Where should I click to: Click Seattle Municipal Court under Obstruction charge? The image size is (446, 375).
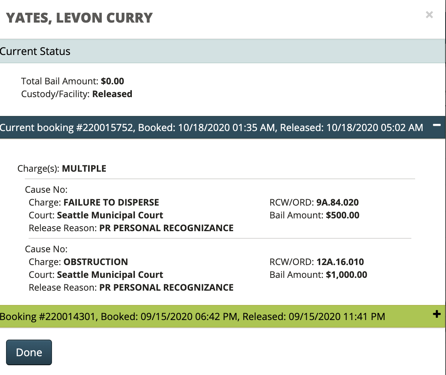coord(110,274)
